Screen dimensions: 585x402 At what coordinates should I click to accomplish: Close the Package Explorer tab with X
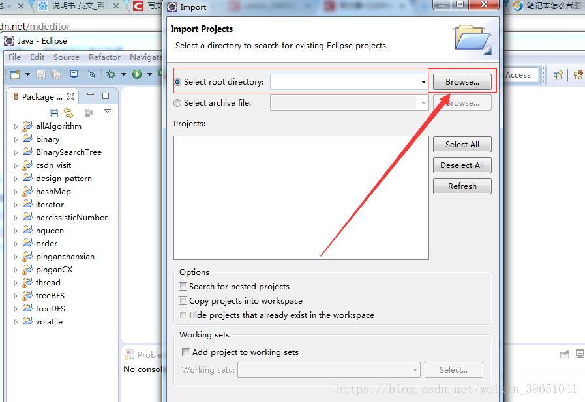pyautogui.click(x=70, y=96)
